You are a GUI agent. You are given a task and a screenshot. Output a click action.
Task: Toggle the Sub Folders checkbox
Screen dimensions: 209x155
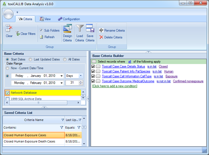[x=41, y=30]
